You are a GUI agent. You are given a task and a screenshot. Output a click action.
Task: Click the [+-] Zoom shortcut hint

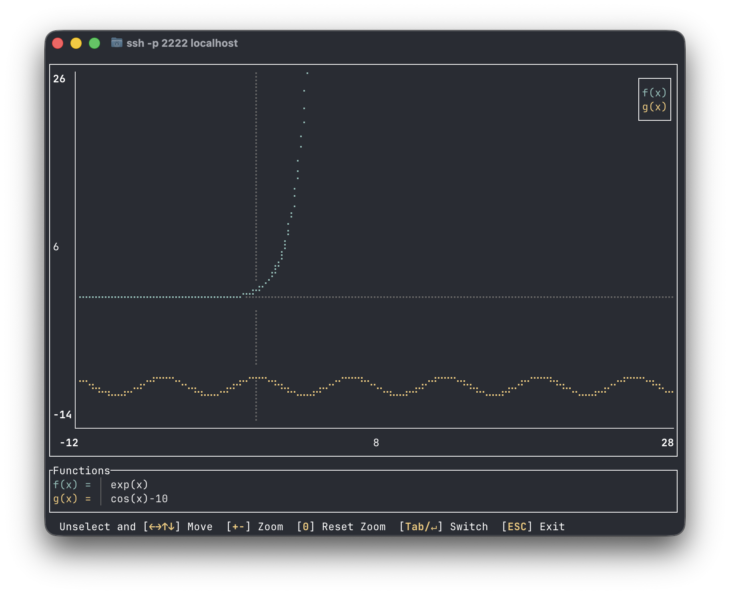pos(255,527)
